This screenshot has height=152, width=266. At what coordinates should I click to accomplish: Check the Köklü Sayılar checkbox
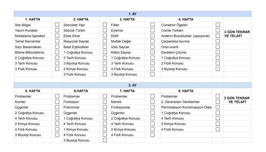coord(152,52)
